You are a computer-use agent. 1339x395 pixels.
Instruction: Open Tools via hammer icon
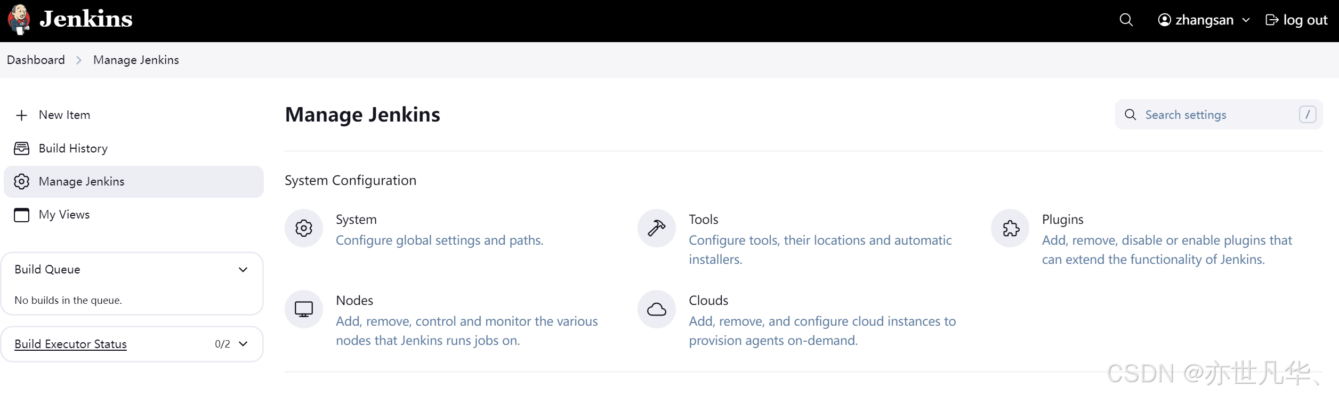click(x=657, y=228)
